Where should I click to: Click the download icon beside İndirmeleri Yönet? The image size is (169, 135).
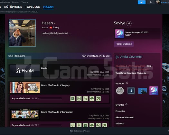[71, 131]
